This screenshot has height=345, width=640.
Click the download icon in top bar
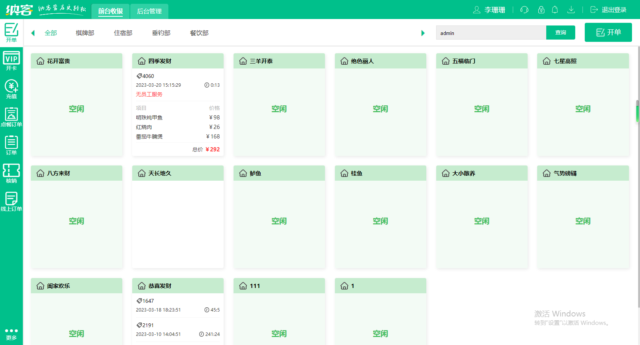pyautogui.click(x=571, y=10)
